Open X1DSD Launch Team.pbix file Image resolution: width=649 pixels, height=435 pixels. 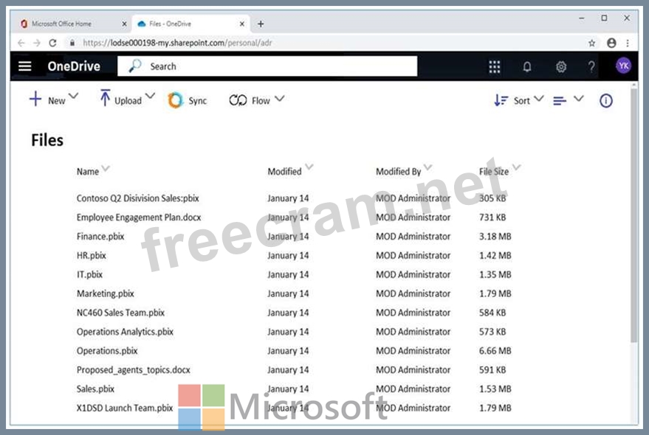(125, 408)
